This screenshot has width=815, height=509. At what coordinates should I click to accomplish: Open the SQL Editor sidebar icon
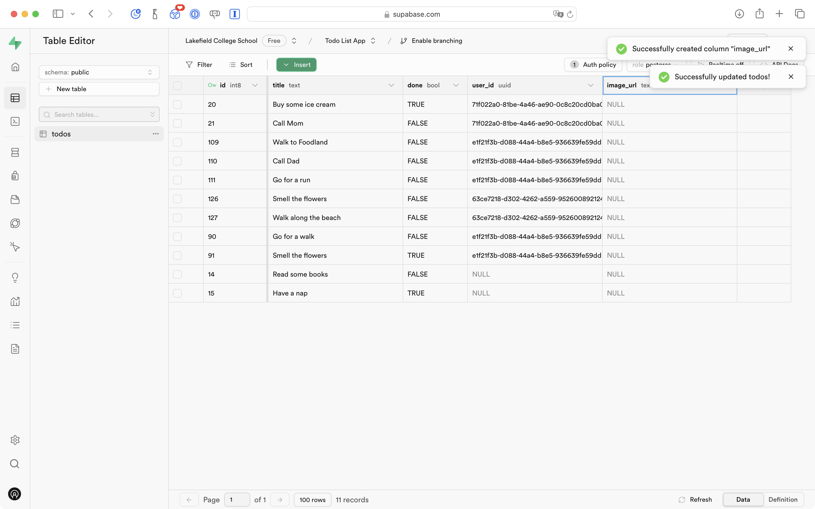[15, 122]
